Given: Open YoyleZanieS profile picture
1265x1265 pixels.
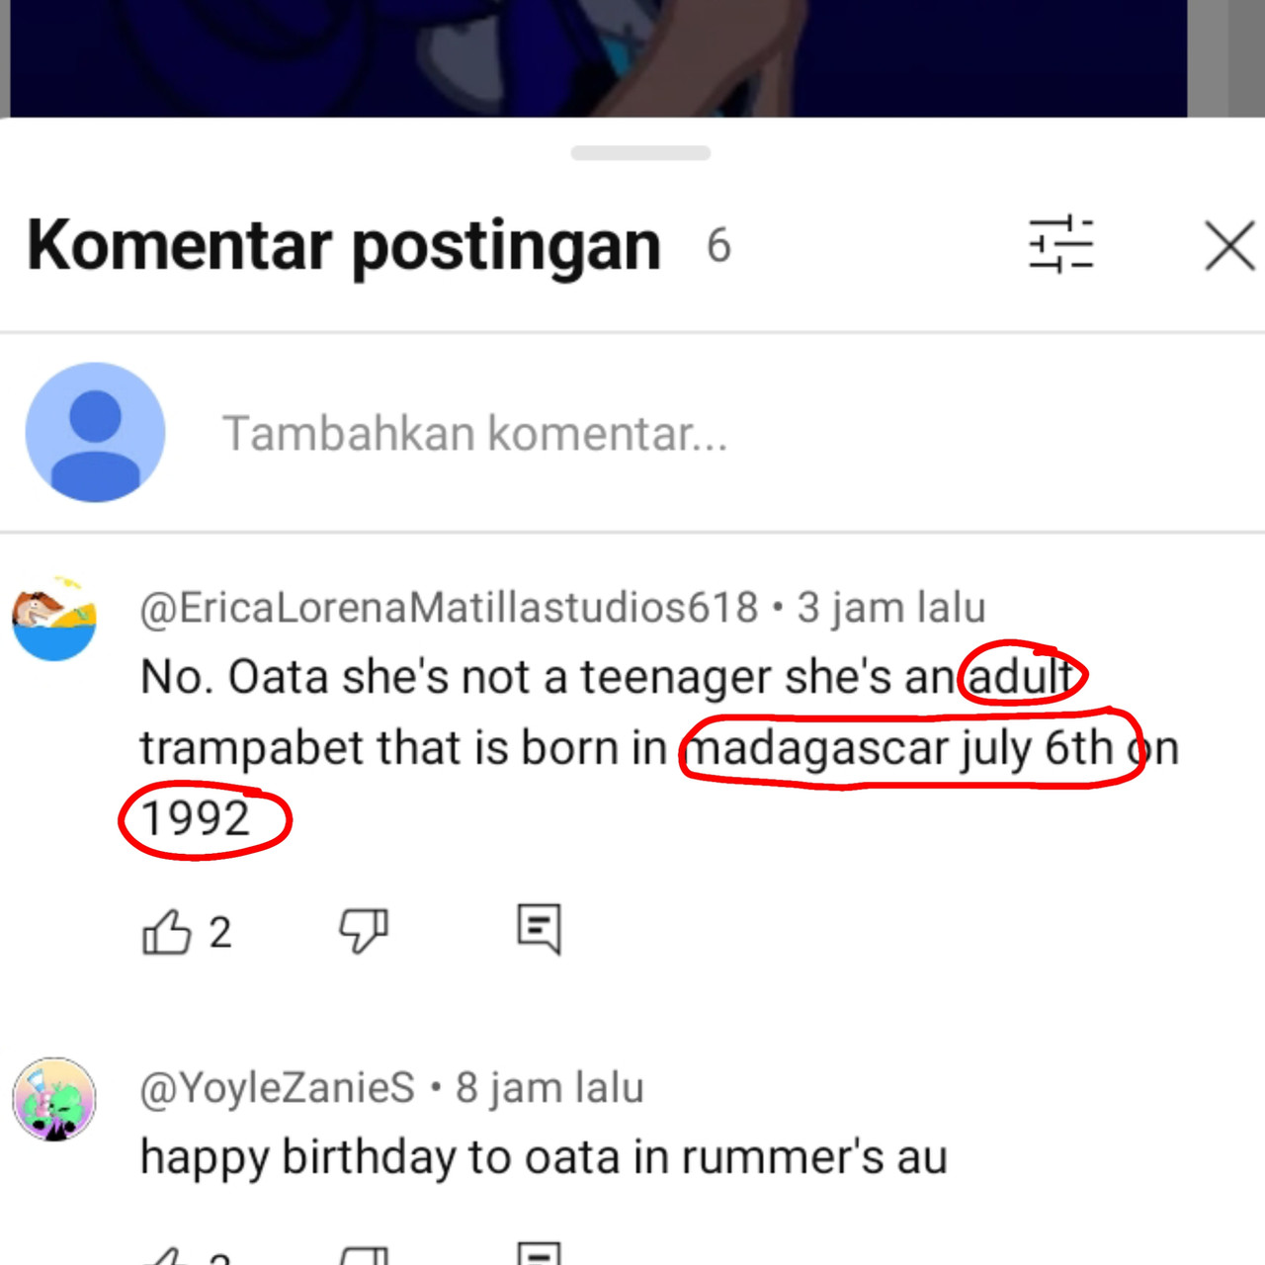Looking at the screenshot, I should coord(54,1099).
